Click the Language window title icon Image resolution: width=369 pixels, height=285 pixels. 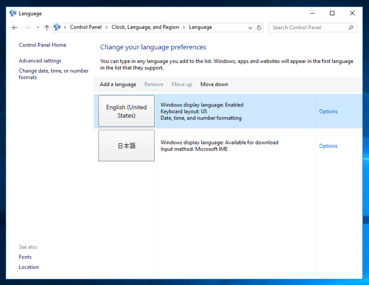click(13, 13)
